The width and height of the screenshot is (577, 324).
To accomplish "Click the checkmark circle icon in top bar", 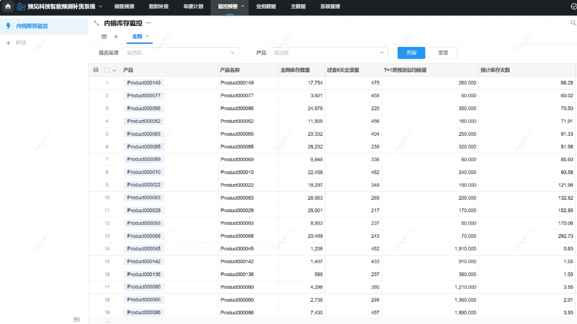I will click(x=573, y=7).
